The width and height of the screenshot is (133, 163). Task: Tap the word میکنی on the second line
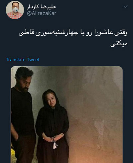[119, 44]
